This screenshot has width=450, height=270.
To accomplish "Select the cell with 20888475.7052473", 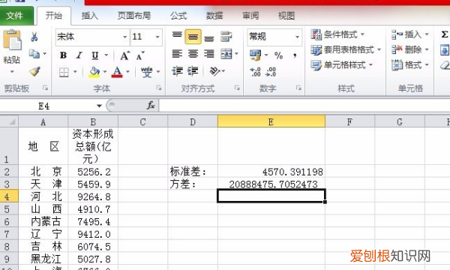I will 271,184.
